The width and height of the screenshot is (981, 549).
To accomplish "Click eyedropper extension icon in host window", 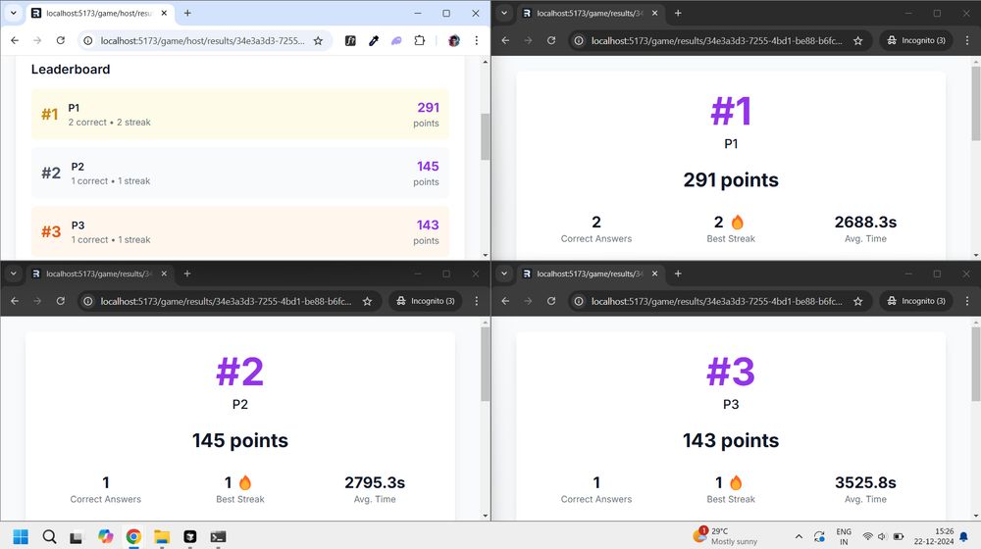I will pos(374,40).
